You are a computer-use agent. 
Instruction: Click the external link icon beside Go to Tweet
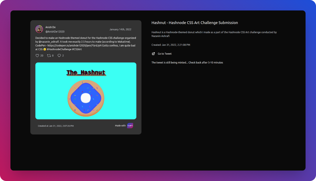(x=153, y=54)
